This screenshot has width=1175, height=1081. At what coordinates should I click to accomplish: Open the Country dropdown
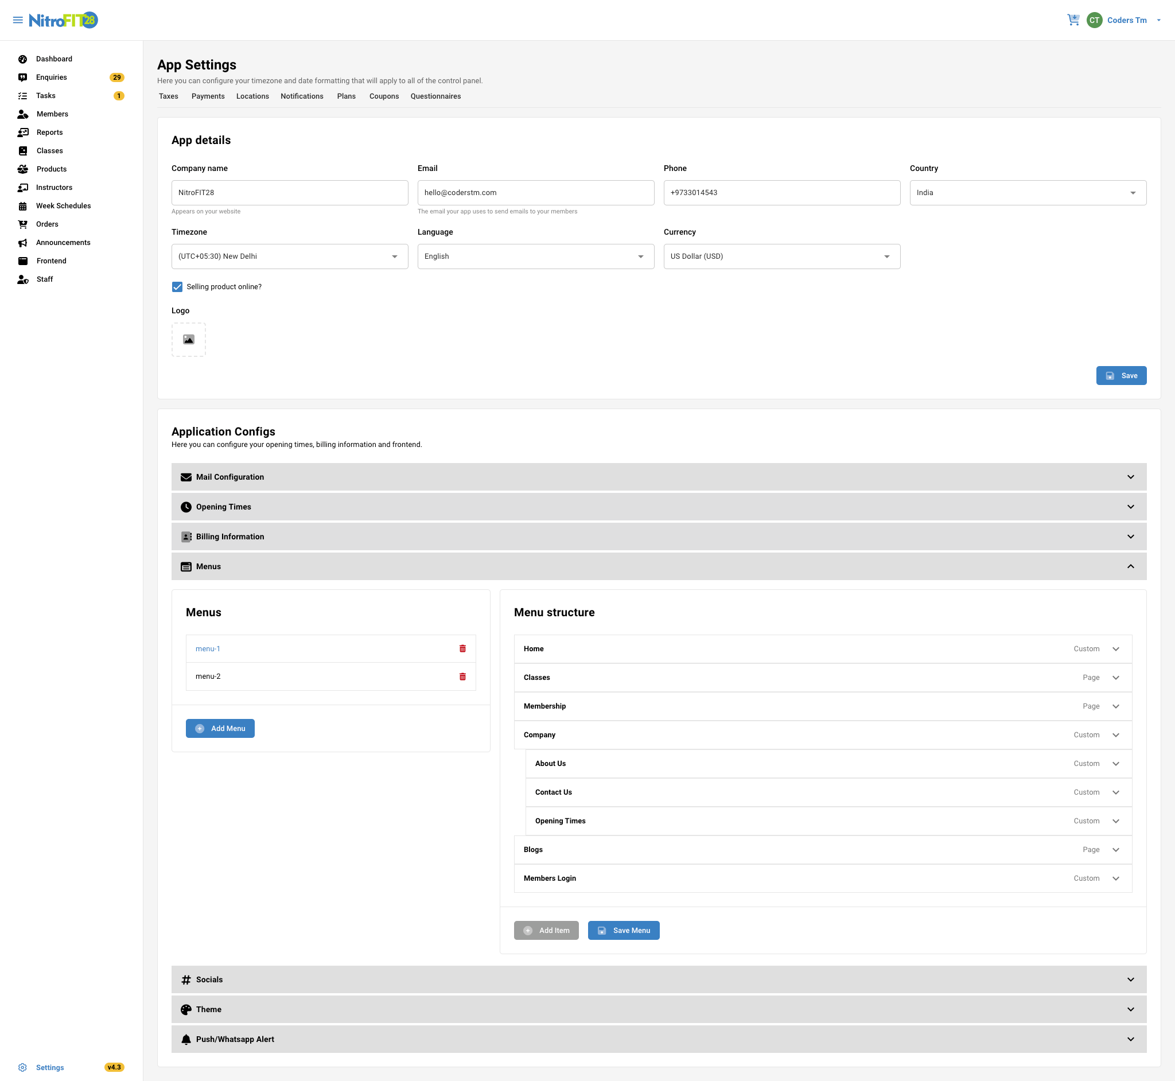tap(1027, 192)
